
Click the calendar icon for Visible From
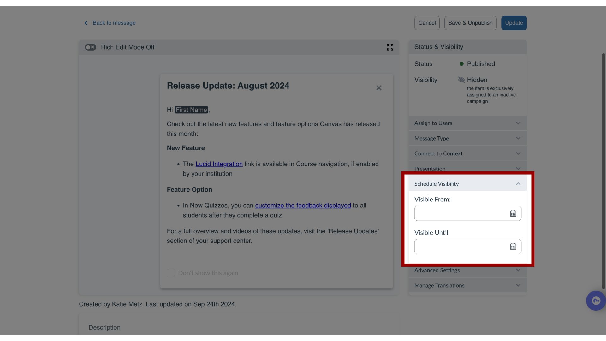513,213
